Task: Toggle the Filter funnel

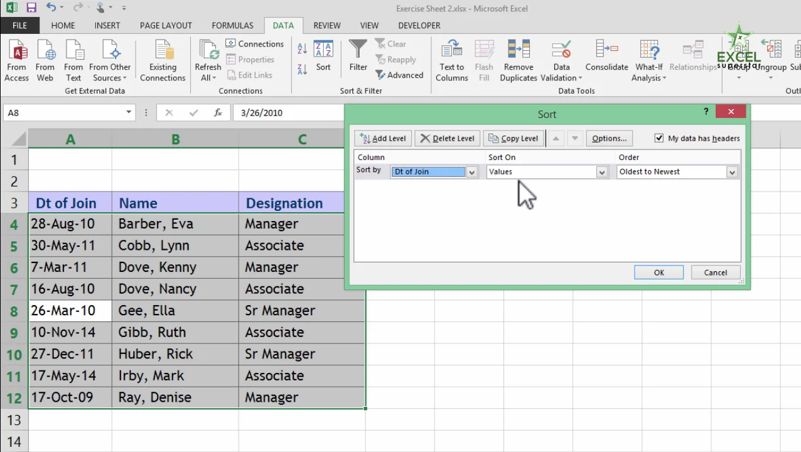Action: (x=358, y=56)
